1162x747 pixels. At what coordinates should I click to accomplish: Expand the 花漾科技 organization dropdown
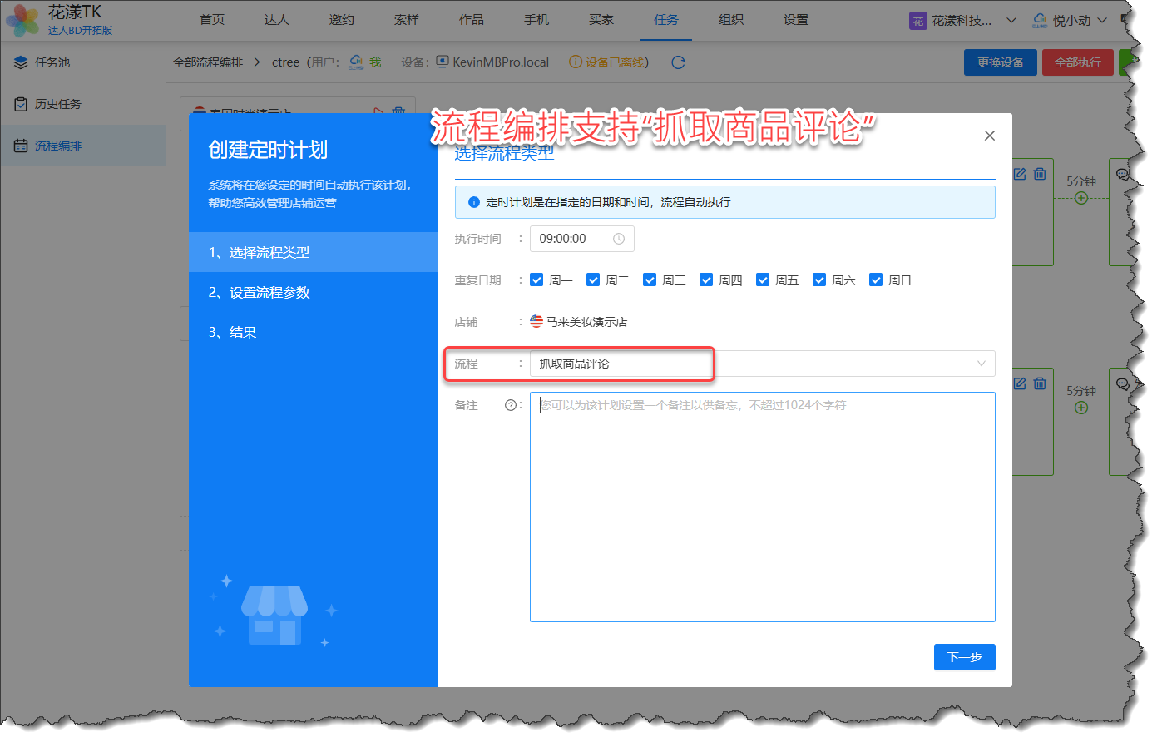tap(963, 20)
